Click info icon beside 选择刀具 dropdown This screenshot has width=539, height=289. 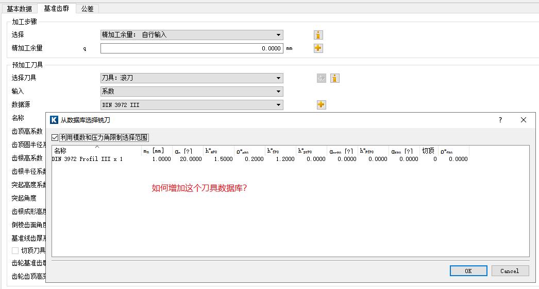click(x=335, y=78)
